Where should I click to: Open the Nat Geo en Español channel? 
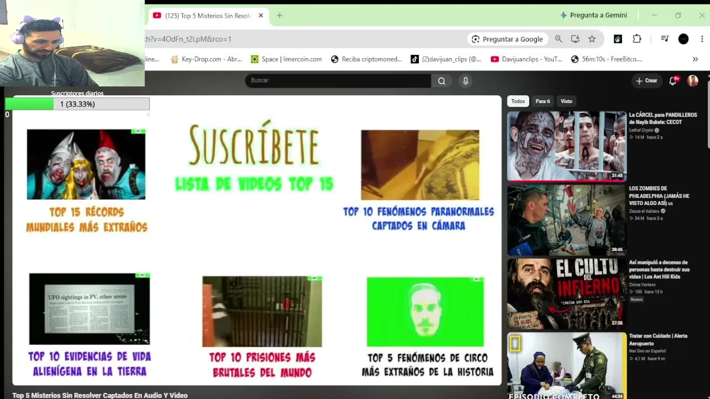pyautogui.click(x=648, y=351)
